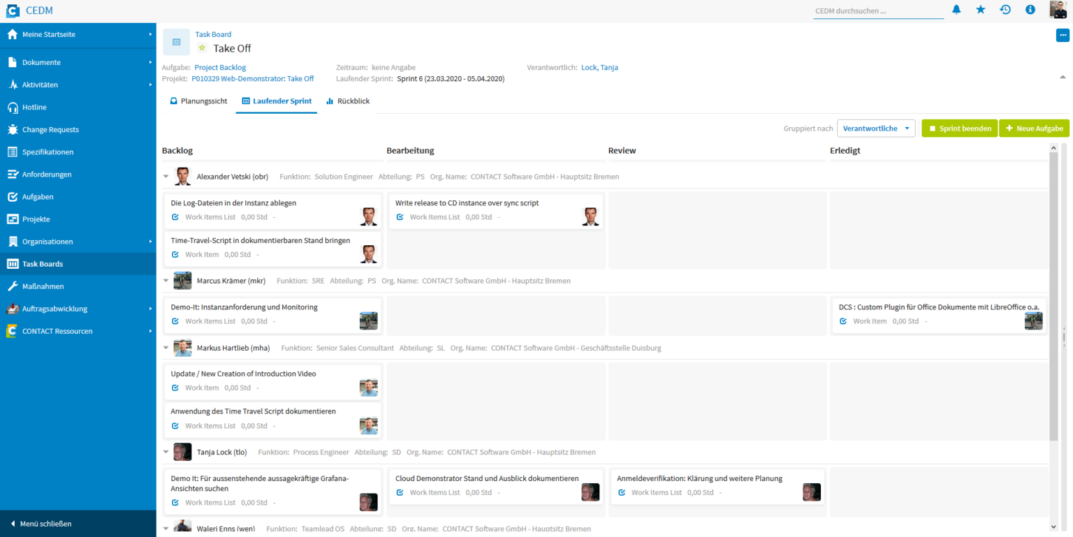Select the Maßnahmen wrench icon
Screen dimensions: 1073x537
[x=11, y=286]
